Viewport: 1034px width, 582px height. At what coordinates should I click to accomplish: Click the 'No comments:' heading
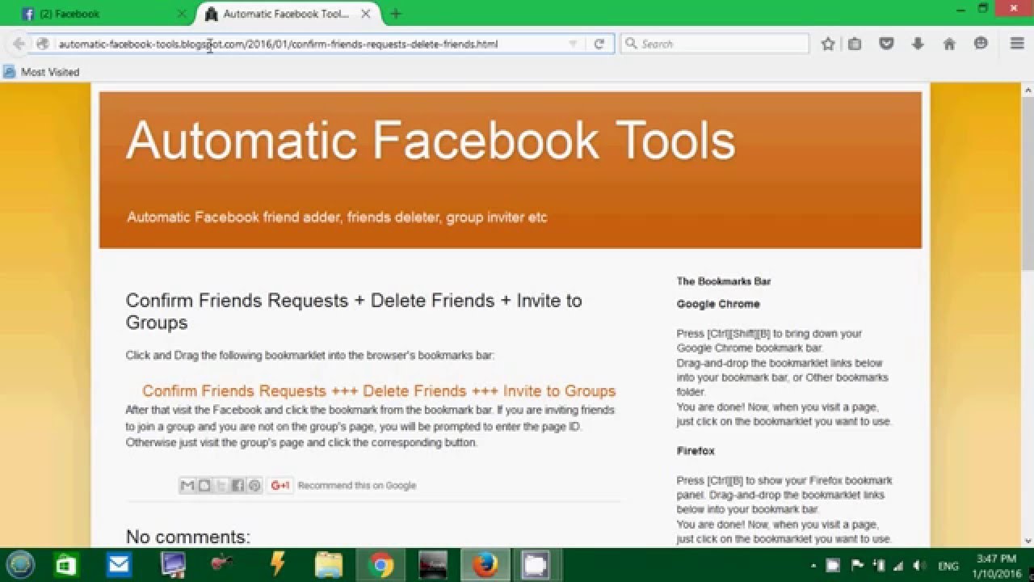click(188, 537)
